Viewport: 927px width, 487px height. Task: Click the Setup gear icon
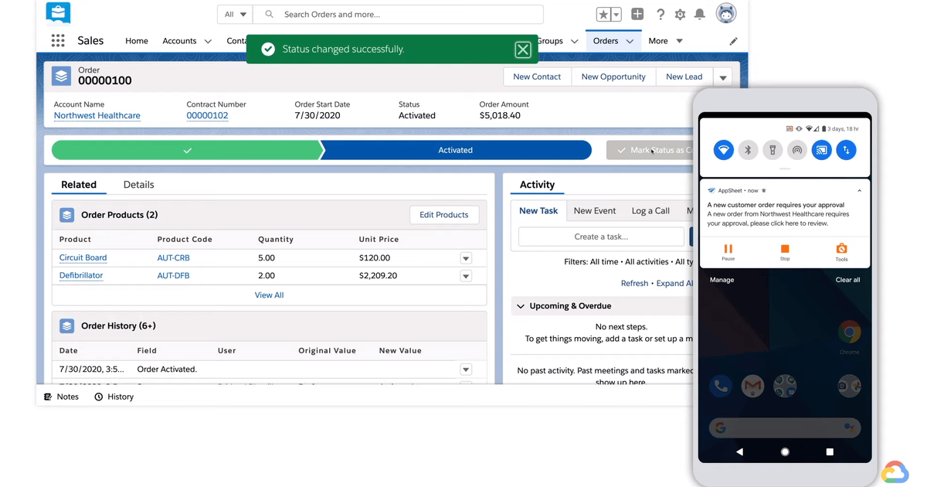tap(680, 15)
